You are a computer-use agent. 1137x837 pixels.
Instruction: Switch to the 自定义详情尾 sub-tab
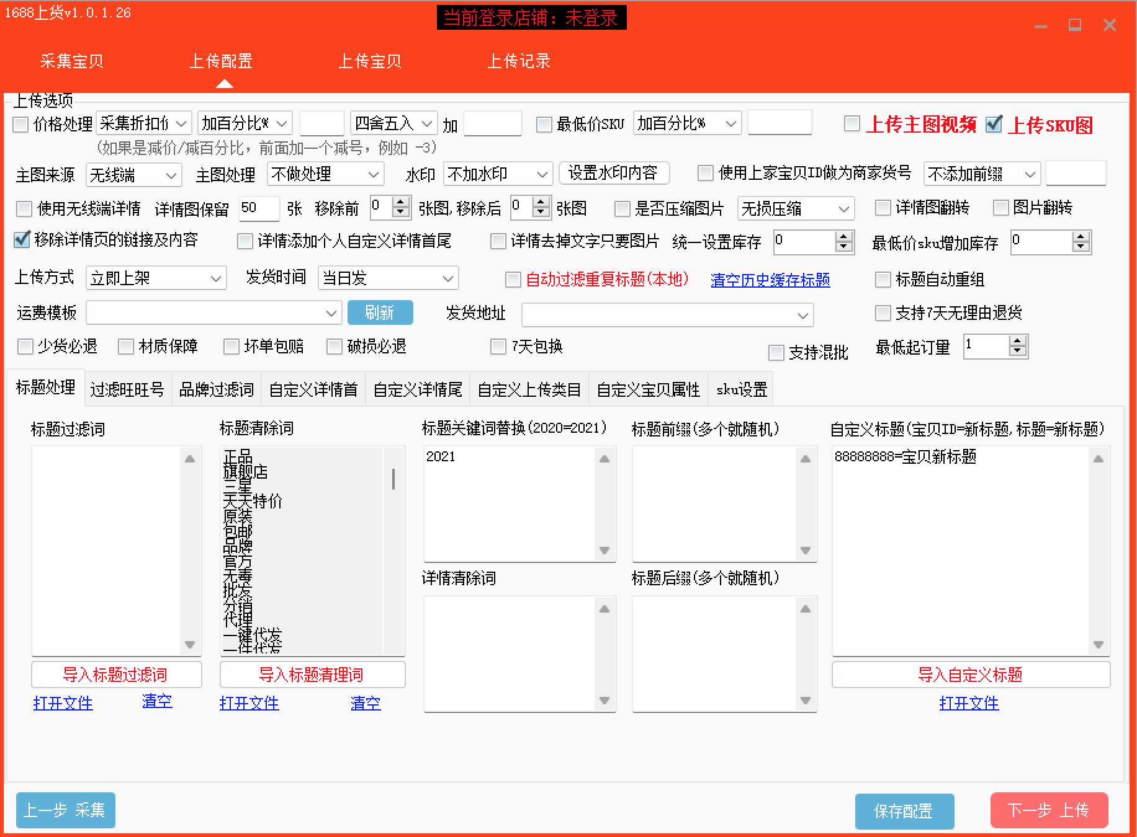pos(418,389)
